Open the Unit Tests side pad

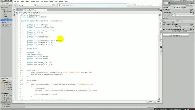(x=161, y=50)
